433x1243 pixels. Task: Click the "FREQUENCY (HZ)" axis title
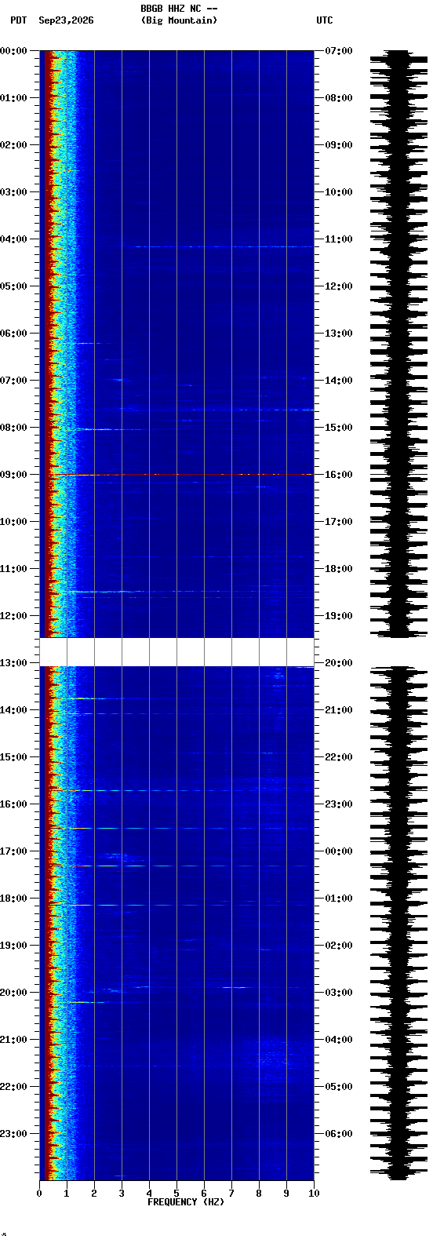click(x=186, y=1202)
